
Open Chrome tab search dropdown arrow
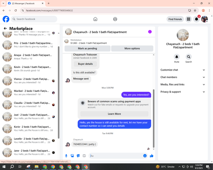click(3, 3)
